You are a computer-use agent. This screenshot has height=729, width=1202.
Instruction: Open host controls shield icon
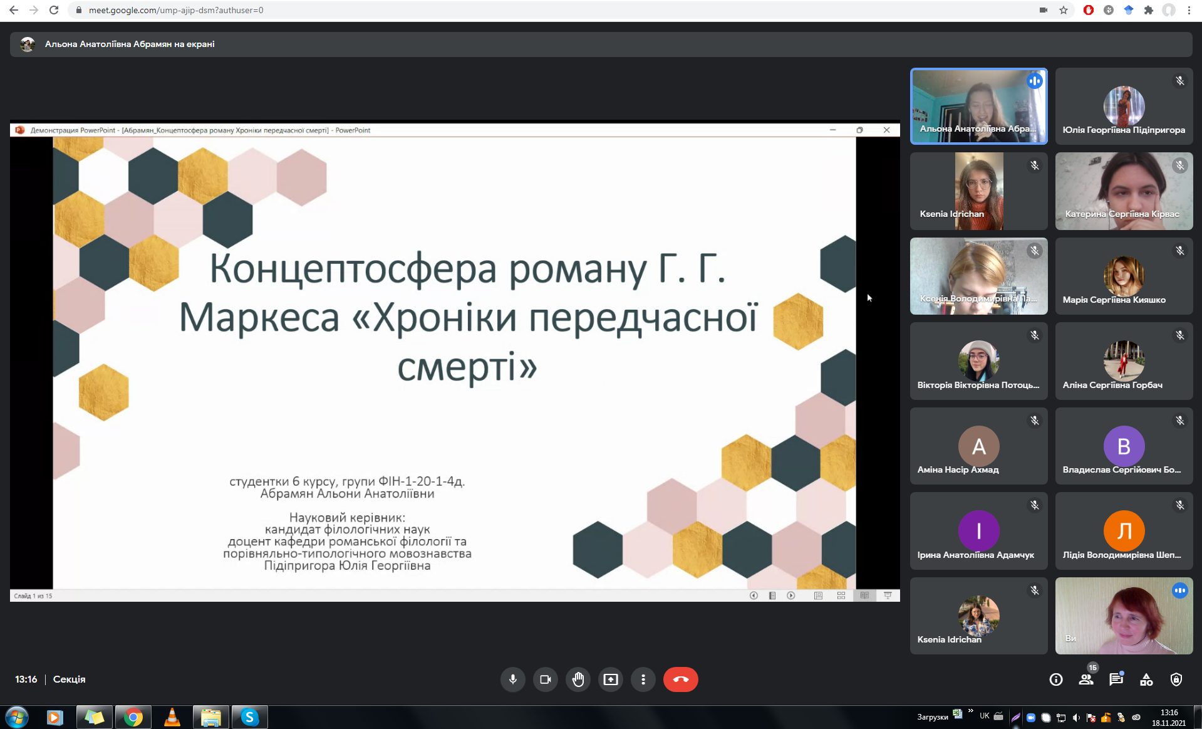(x=1176, y=679)
